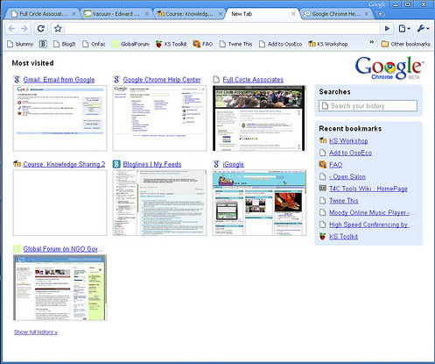Screen dimensions: 435x364
Task: Open Global Forum on NGO Gov link
Action: (63, 249)
